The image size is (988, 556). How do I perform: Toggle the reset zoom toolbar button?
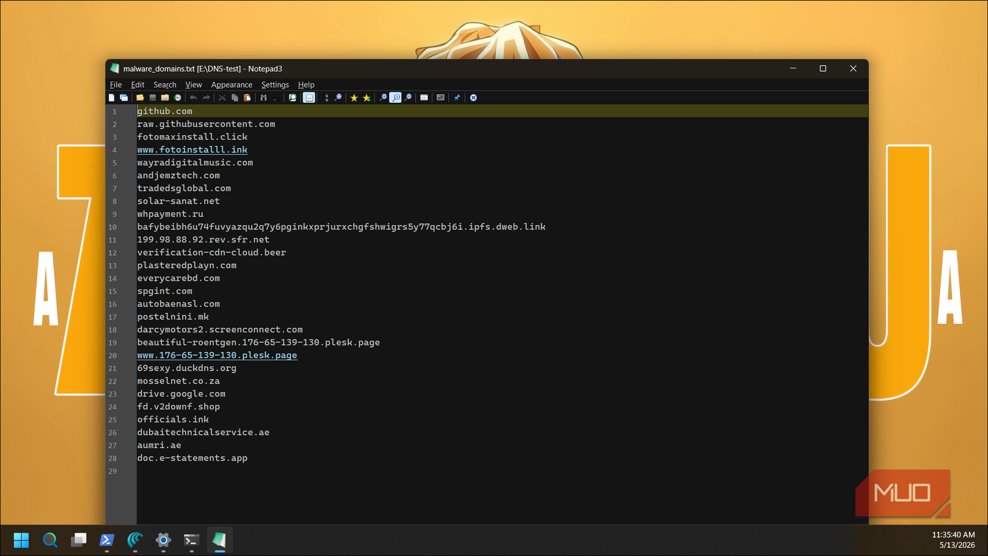click(396, 98)
